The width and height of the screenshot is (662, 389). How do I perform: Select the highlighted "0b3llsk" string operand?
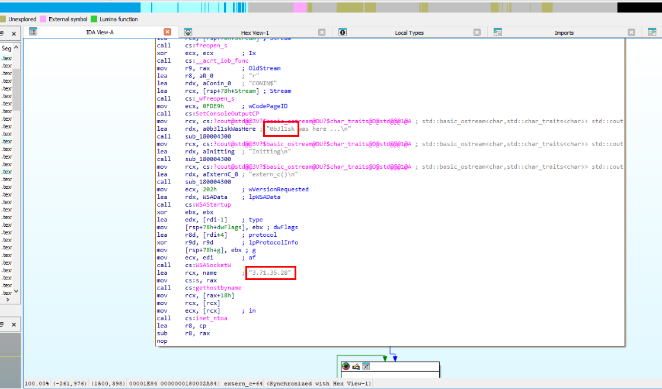coord(280,128)
